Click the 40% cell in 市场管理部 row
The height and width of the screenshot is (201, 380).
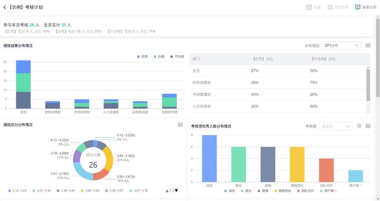point(255,94)
